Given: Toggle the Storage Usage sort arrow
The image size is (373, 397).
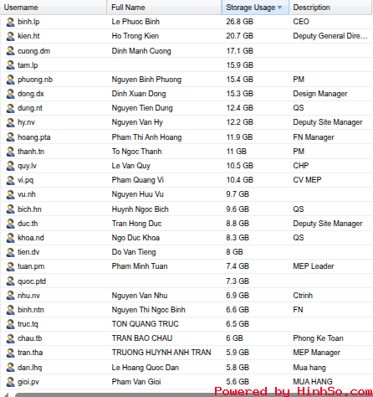Looking at the screenshot, I should [279, 8].
